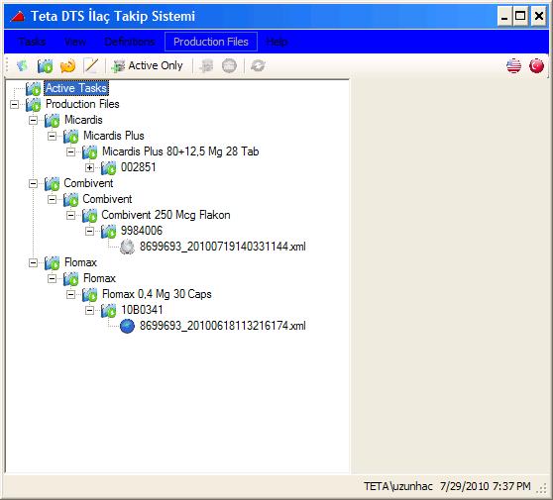Click the 002851 folder icon

[109, 167]
